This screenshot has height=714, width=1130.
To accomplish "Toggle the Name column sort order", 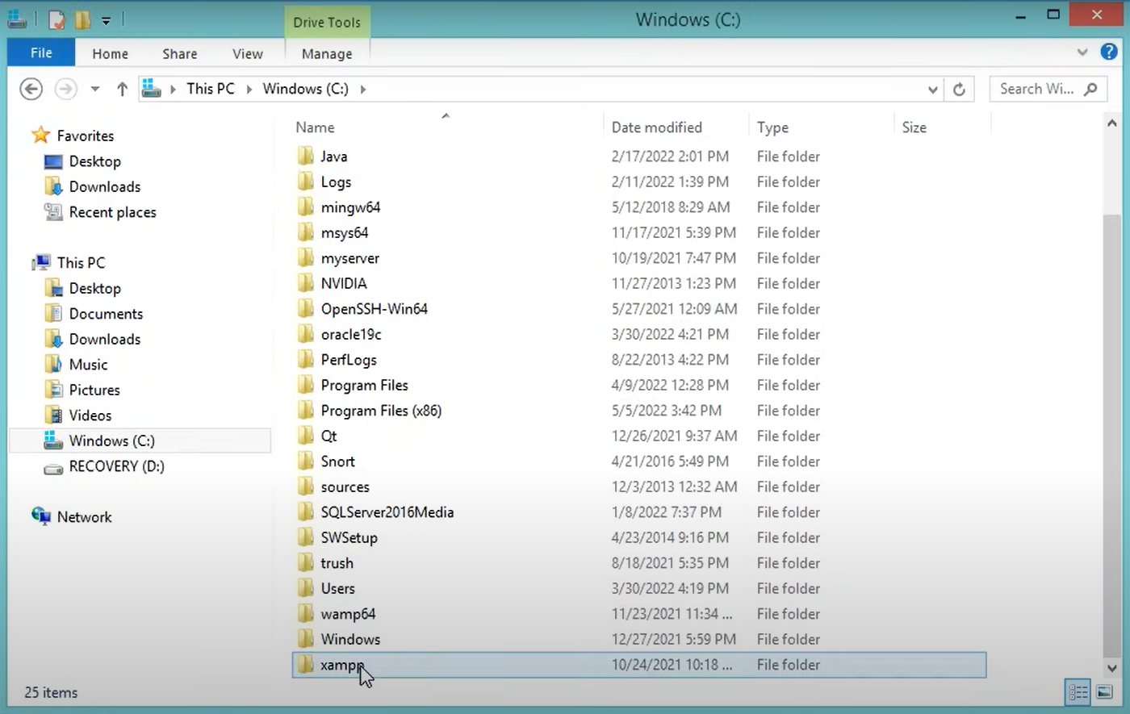I will [x=315, y=127].
